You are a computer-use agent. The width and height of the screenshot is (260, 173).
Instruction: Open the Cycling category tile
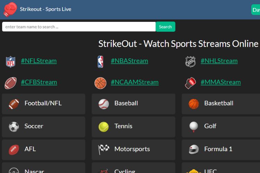click(133, 168)
